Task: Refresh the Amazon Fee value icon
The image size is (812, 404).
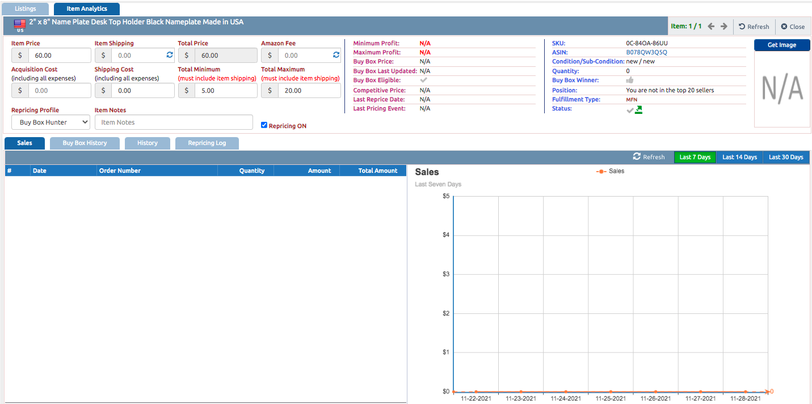Action: 336,55
